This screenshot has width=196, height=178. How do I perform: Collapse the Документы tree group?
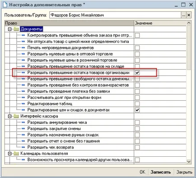click(x=10, y=29)
